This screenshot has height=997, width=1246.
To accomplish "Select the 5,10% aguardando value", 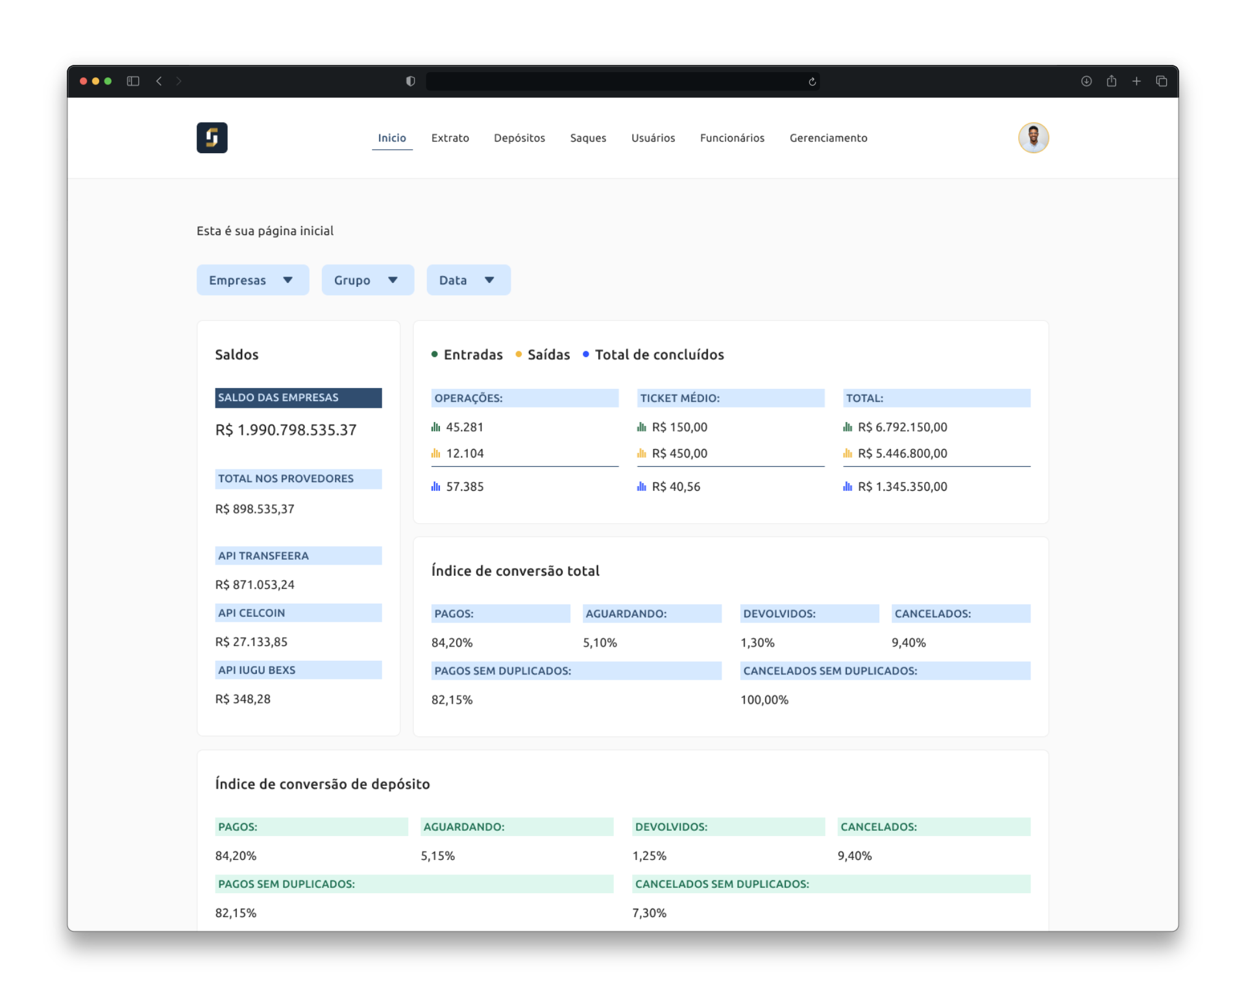I will [600, 643].
